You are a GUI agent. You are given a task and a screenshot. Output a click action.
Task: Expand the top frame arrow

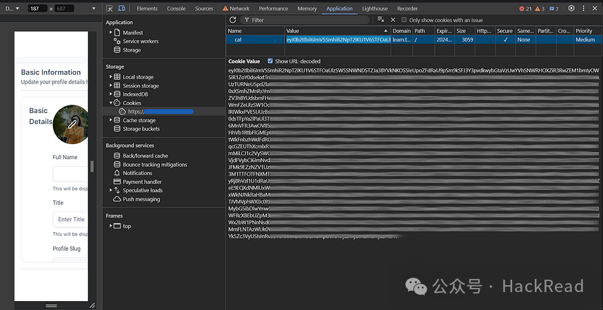click(111, 226)
